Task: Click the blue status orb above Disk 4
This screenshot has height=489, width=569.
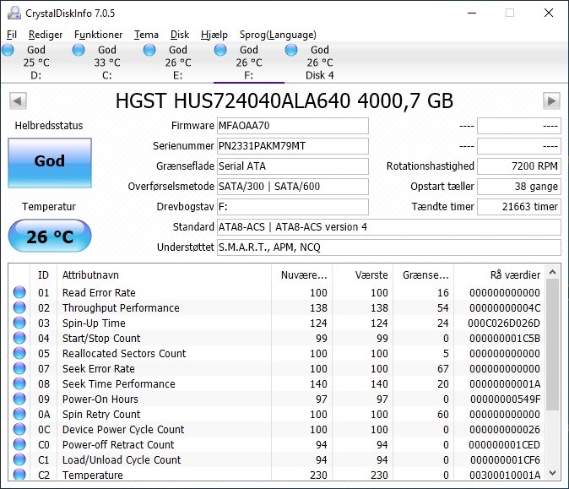Action: (291, 50)
